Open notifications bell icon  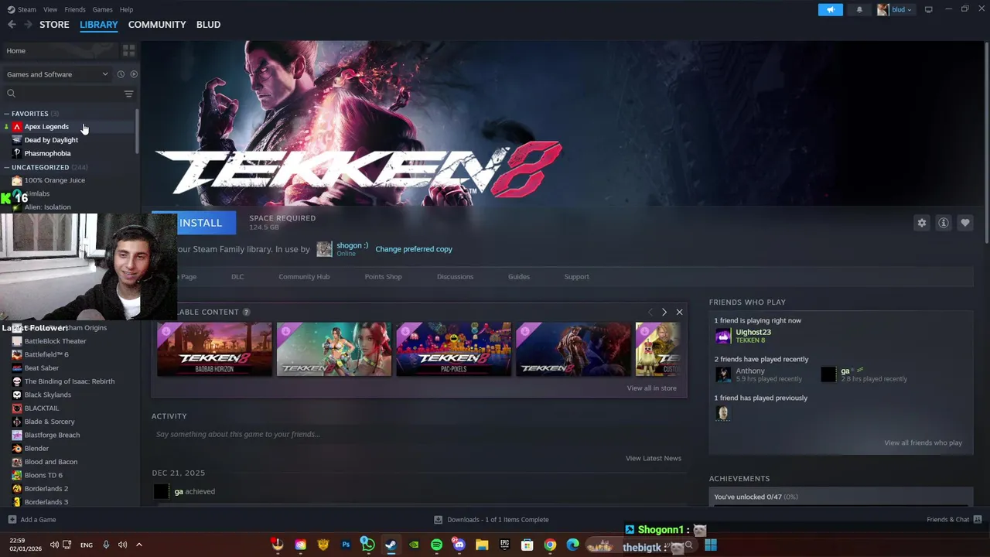pos(859,9)
